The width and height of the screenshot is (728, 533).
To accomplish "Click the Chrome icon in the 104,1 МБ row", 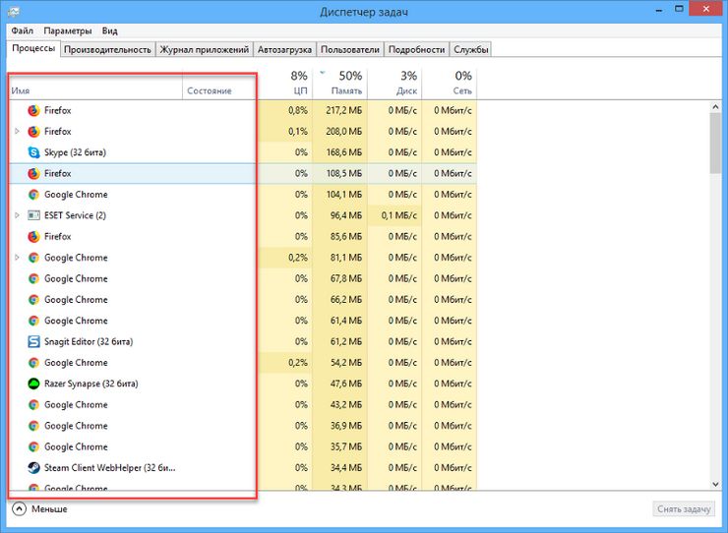I will 33,195.
